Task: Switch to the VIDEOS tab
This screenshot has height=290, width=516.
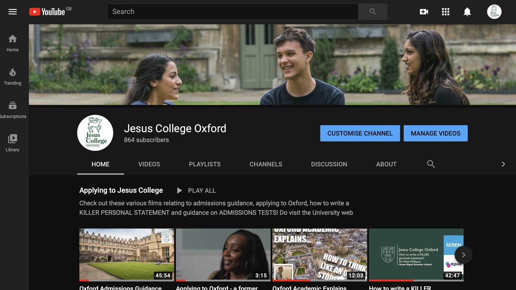Action: tap(149, 164)
